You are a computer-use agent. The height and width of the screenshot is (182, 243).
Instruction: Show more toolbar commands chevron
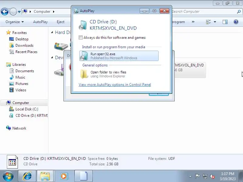point(193,22)
